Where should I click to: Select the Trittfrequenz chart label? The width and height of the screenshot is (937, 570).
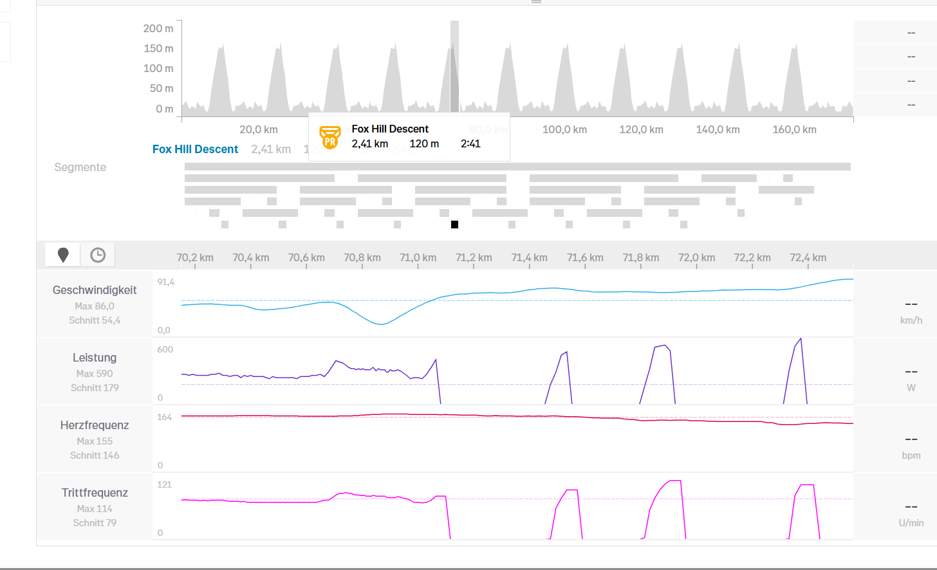[x=95, y=493]
